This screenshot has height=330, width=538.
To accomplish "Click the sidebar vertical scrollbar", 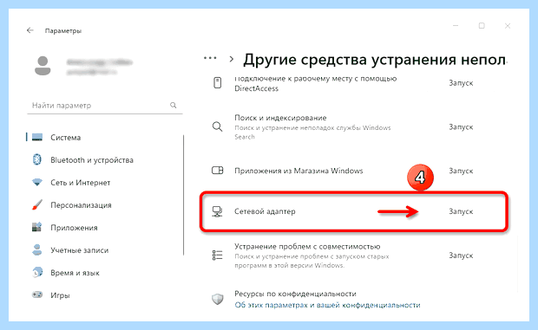I will [x=184, y=195].
